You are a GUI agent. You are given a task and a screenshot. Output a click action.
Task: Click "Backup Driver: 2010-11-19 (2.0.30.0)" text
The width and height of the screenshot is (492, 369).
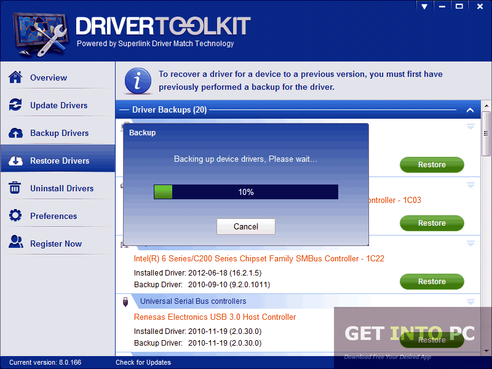point(197,343)
